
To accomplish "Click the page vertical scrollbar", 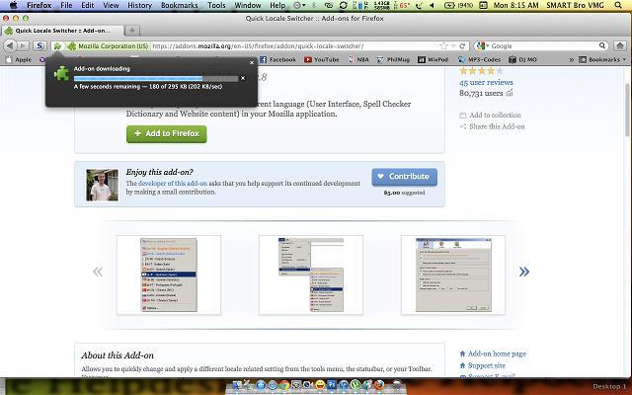I will pos(628,109).
